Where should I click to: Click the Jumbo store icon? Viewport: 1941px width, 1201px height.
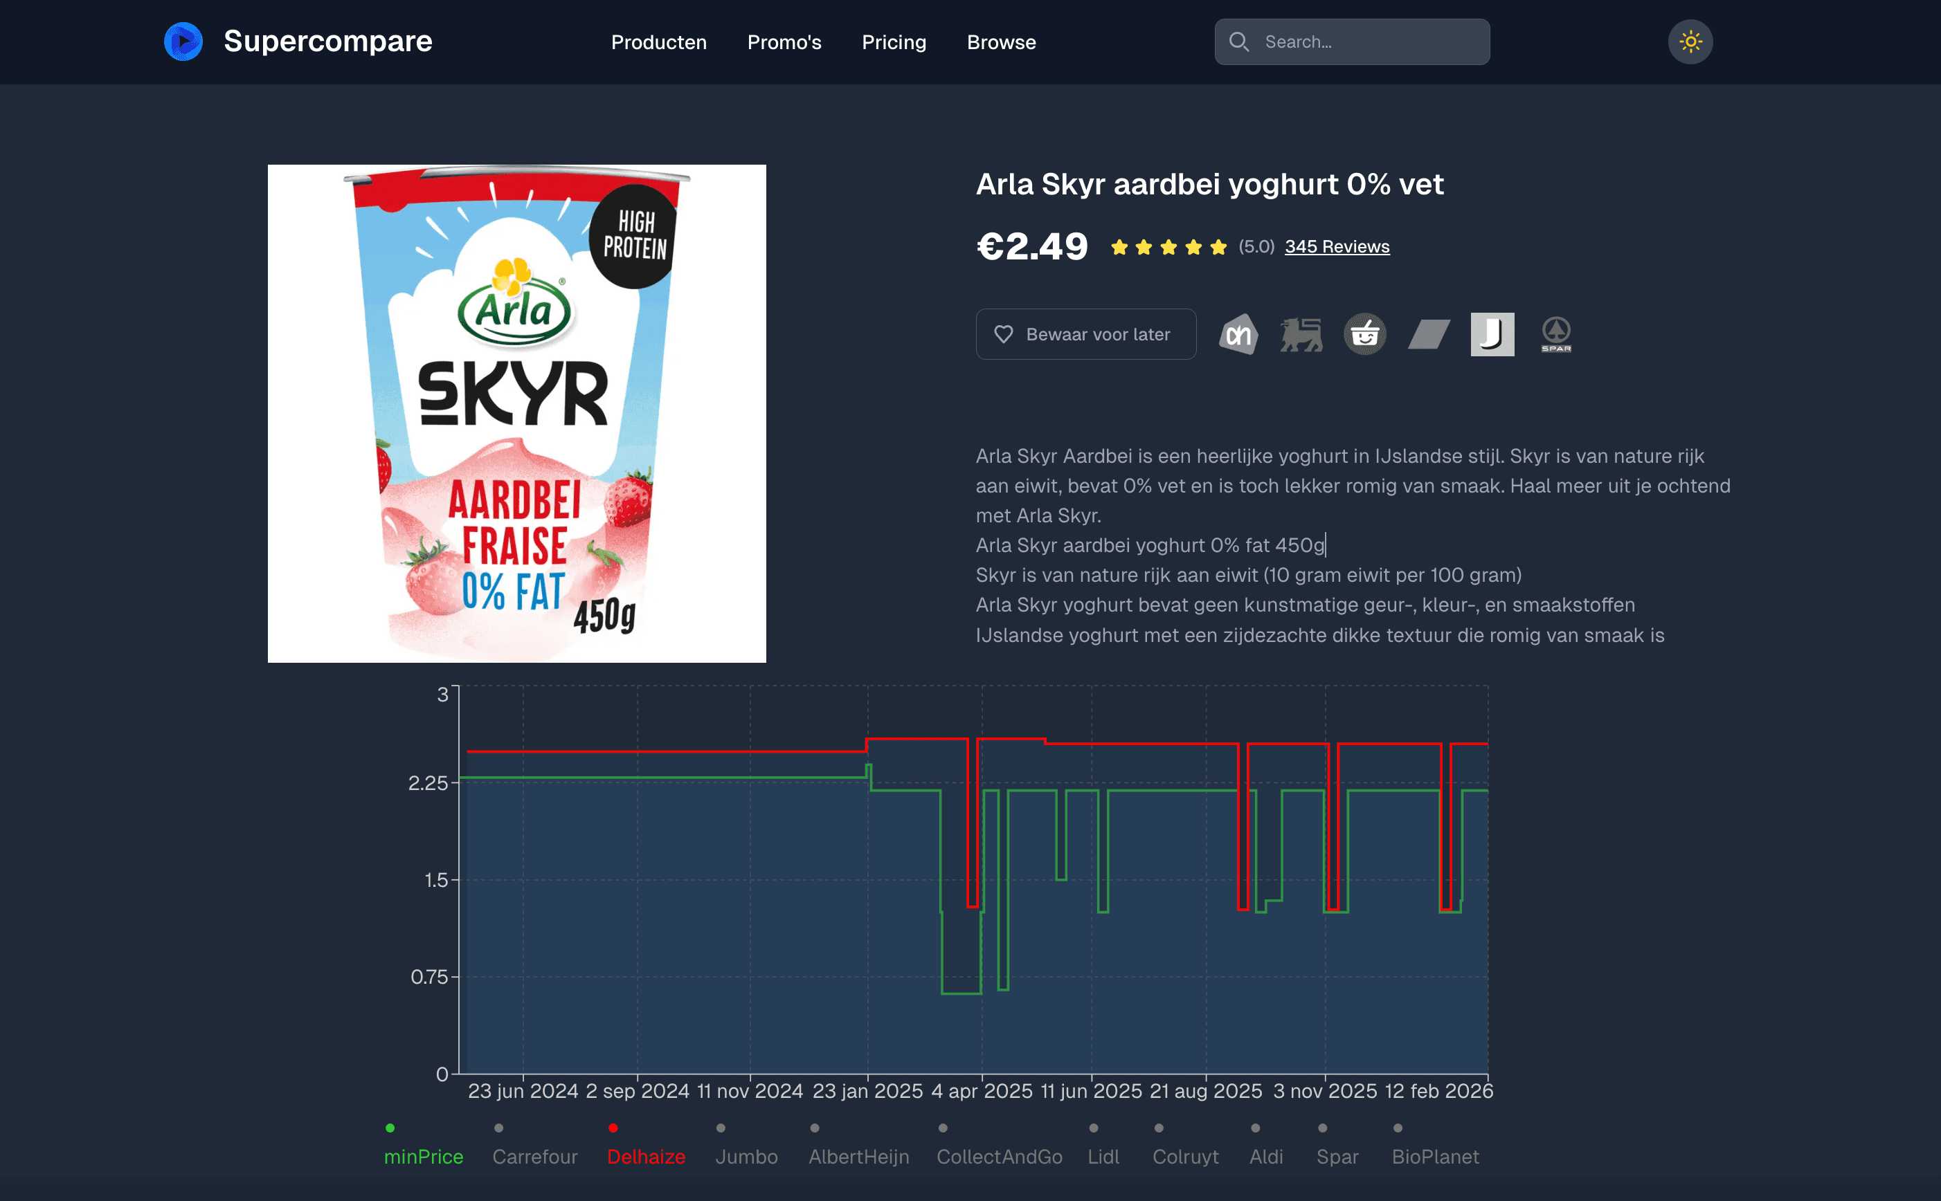(1491, 333)
